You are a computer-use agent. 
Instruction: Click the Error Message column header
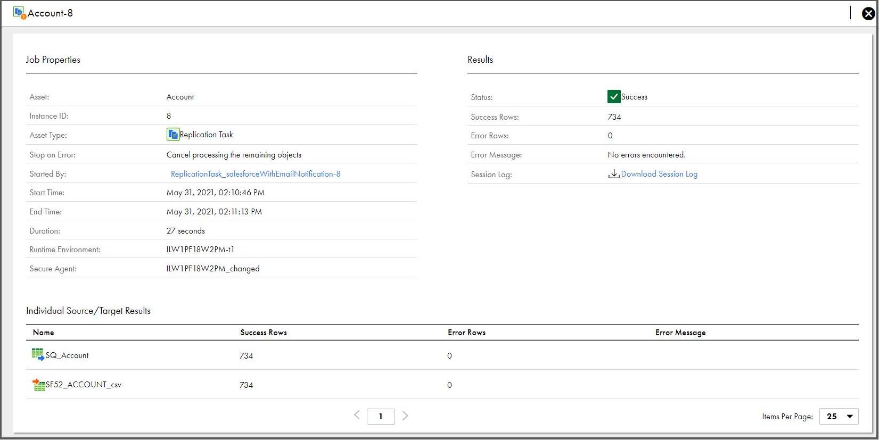tap(680, 333)
